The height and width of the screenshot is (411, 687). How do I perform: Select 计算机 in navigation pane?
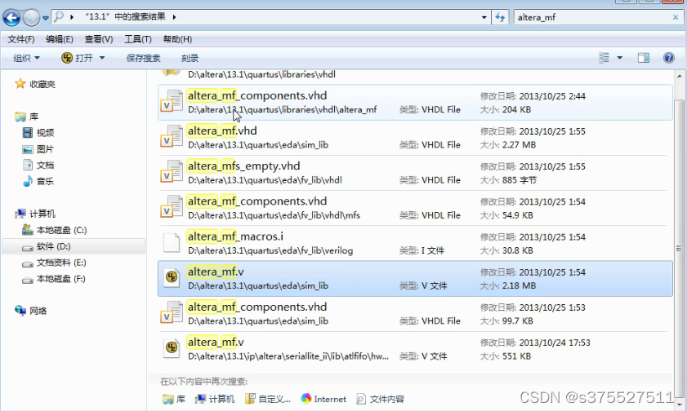coord(35,214)
